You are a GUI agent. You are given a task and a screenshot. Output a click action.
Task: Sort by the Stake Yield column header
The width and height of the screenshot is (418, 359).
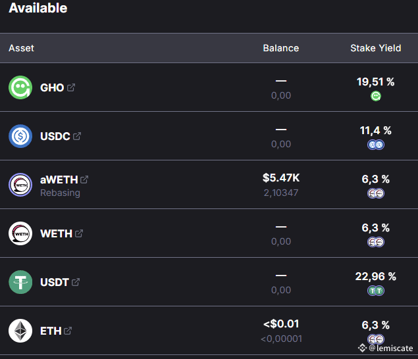(376, 48)
